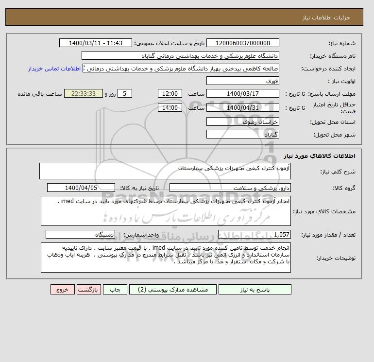
Task: Click the مهلت ارسال پاسخ label
Action: 332,94
